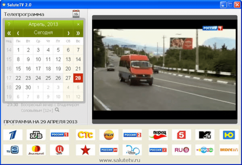Open the Bridge TV channel
242x165 pixels.
point(229,150)
